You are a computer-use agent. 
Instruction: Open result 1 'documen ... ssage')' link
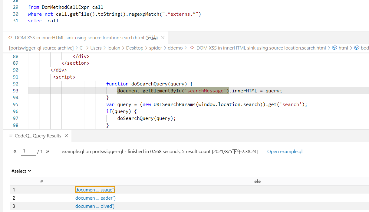click(x=95, y=190)
